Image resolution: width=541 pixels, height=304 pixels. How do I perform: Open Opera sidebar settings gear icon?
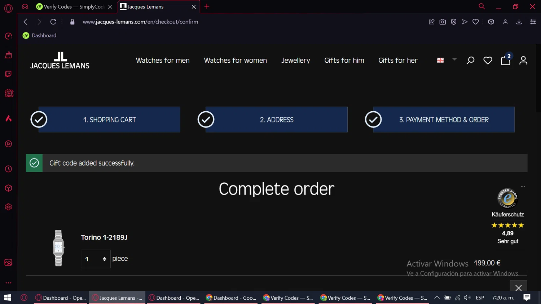[8, 207]
